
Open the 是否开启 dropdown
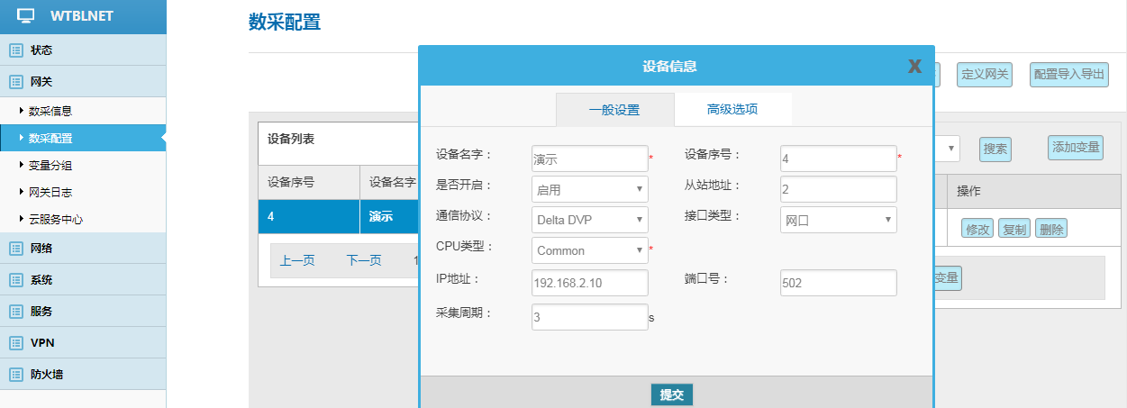(x=589, y=189)
